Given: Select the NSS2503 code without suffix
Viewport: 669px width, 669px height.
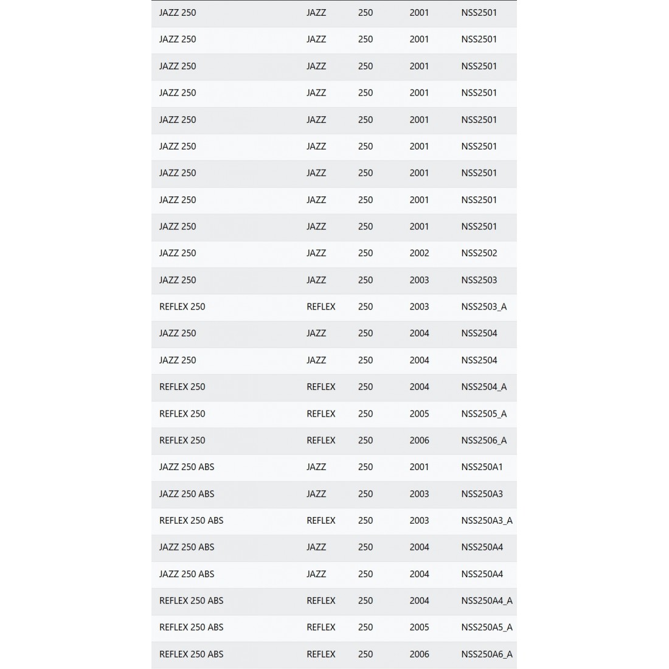Looking at the screenshot, I should pyautogui.click(x=479, y=280).
